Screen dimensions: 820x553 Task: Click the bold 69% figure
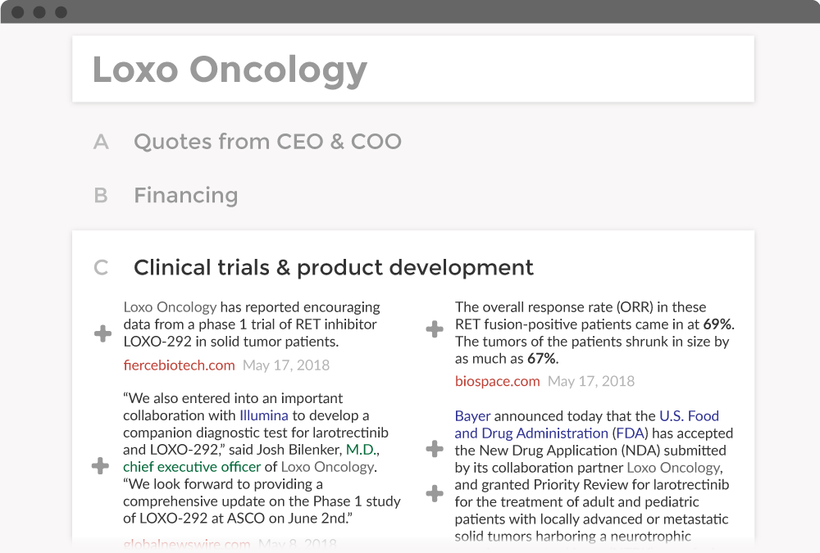717,324
